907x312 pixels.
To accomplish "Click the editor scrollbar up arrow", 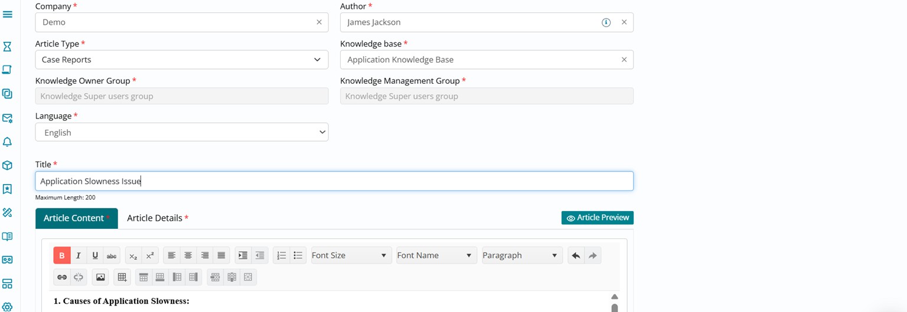I will 615,297.
